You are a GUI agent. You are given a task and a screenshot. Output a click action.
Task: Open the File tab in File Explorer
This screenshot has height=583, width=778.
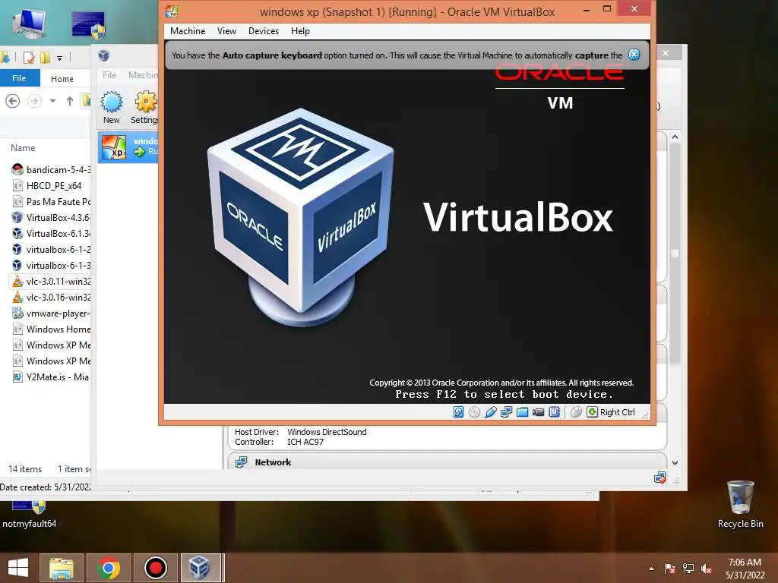(x=19, y=78)
